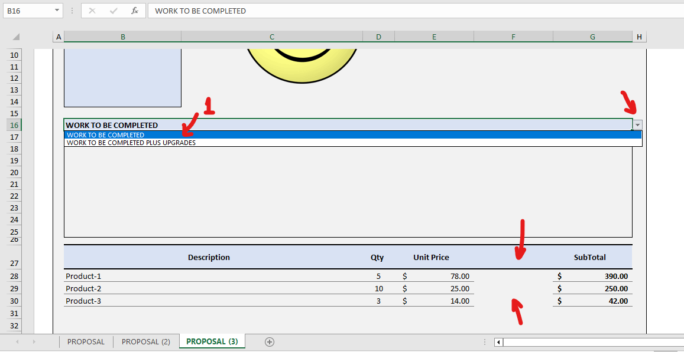The width and height of the screenshot is (684, 352).
Task: Select column F header
Action: [x=513, y=37]
